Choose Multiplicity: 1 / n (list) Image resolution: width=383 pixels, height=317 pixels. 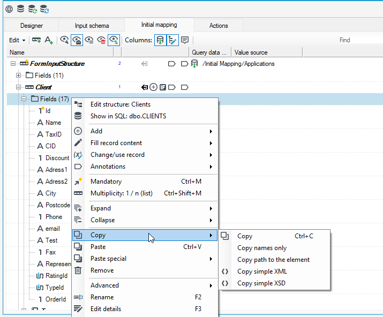point(145,193)
